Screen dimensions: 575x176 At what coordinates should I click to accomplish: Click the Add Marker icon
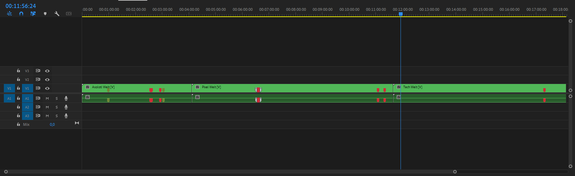pyautogui.click(x=45, y=14)
